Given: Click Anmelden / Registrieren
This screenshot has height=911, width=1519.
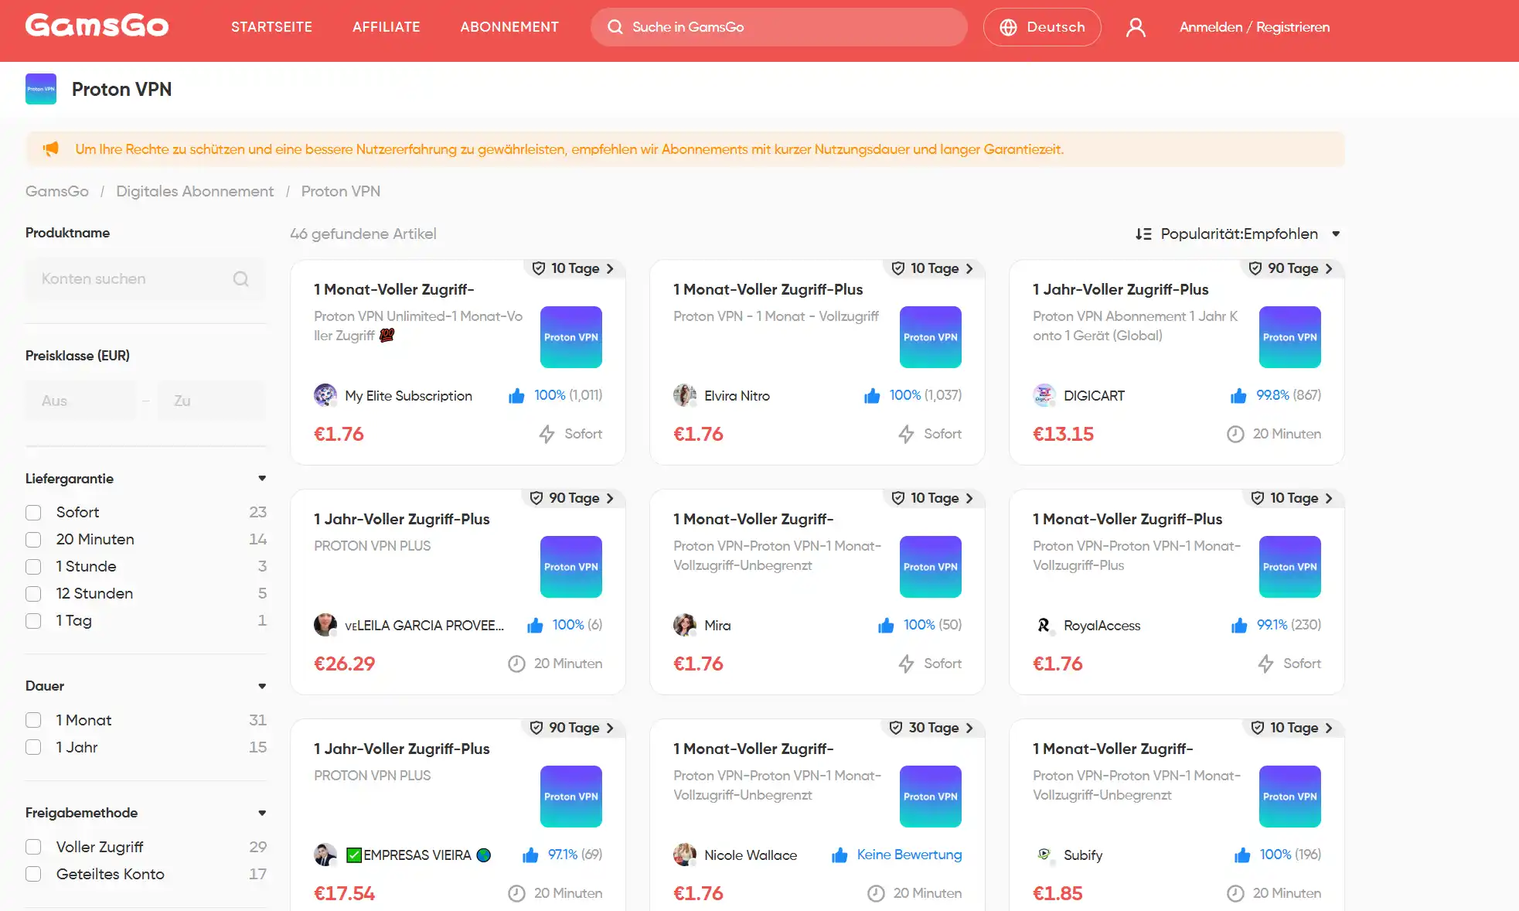Looking at the screenshot, I should [1254, 27].
